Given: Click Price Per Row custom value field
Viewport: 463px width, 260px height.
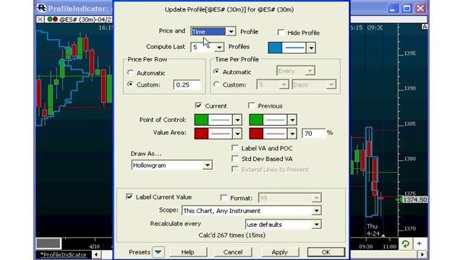Looking at the screenshot, I should click(x=187, y=84).
